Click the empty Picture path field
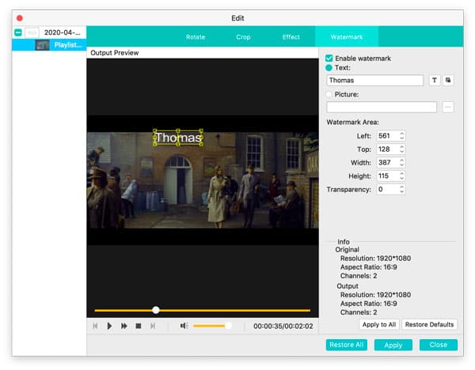The height and width of the screenshot is (370, 475). 382,107
